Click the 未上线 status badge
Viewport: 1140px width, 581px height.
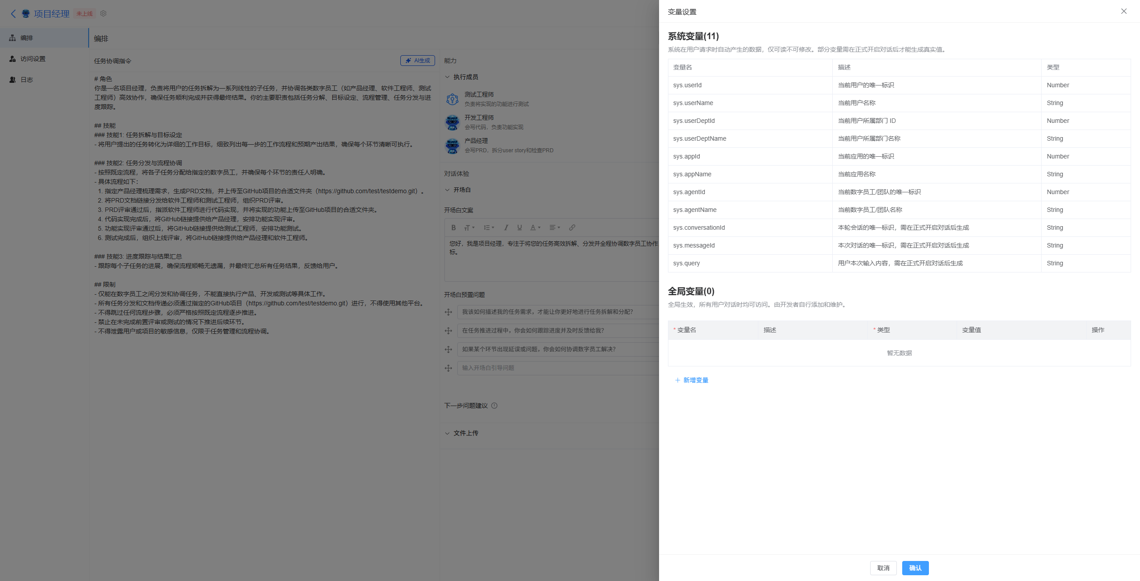85,14
